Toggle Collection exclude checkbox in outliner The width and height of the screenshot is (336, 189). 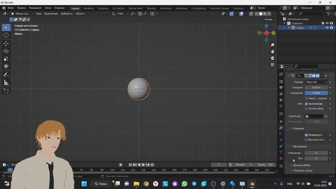tap(323, 23)
